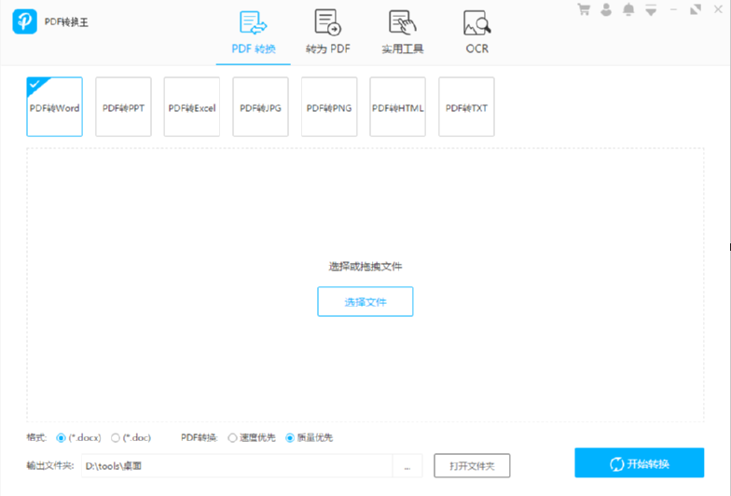The image size is (731, 496).
Task: Select the PDF转PPT conversion option
Action: tap(123, 106)
